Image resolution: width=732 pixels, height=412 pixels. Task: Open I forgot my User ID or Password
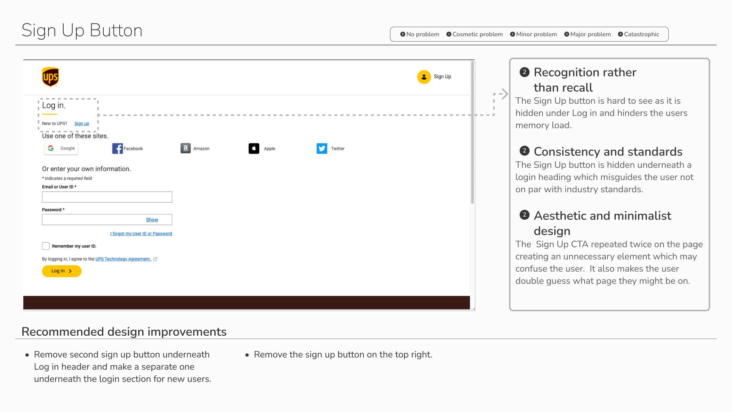coord(141,233)
